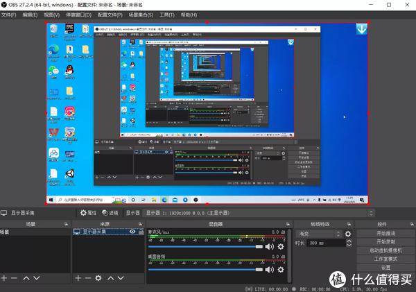
Task: Open the 帮助(H) menu
Action: click(189, 15)
